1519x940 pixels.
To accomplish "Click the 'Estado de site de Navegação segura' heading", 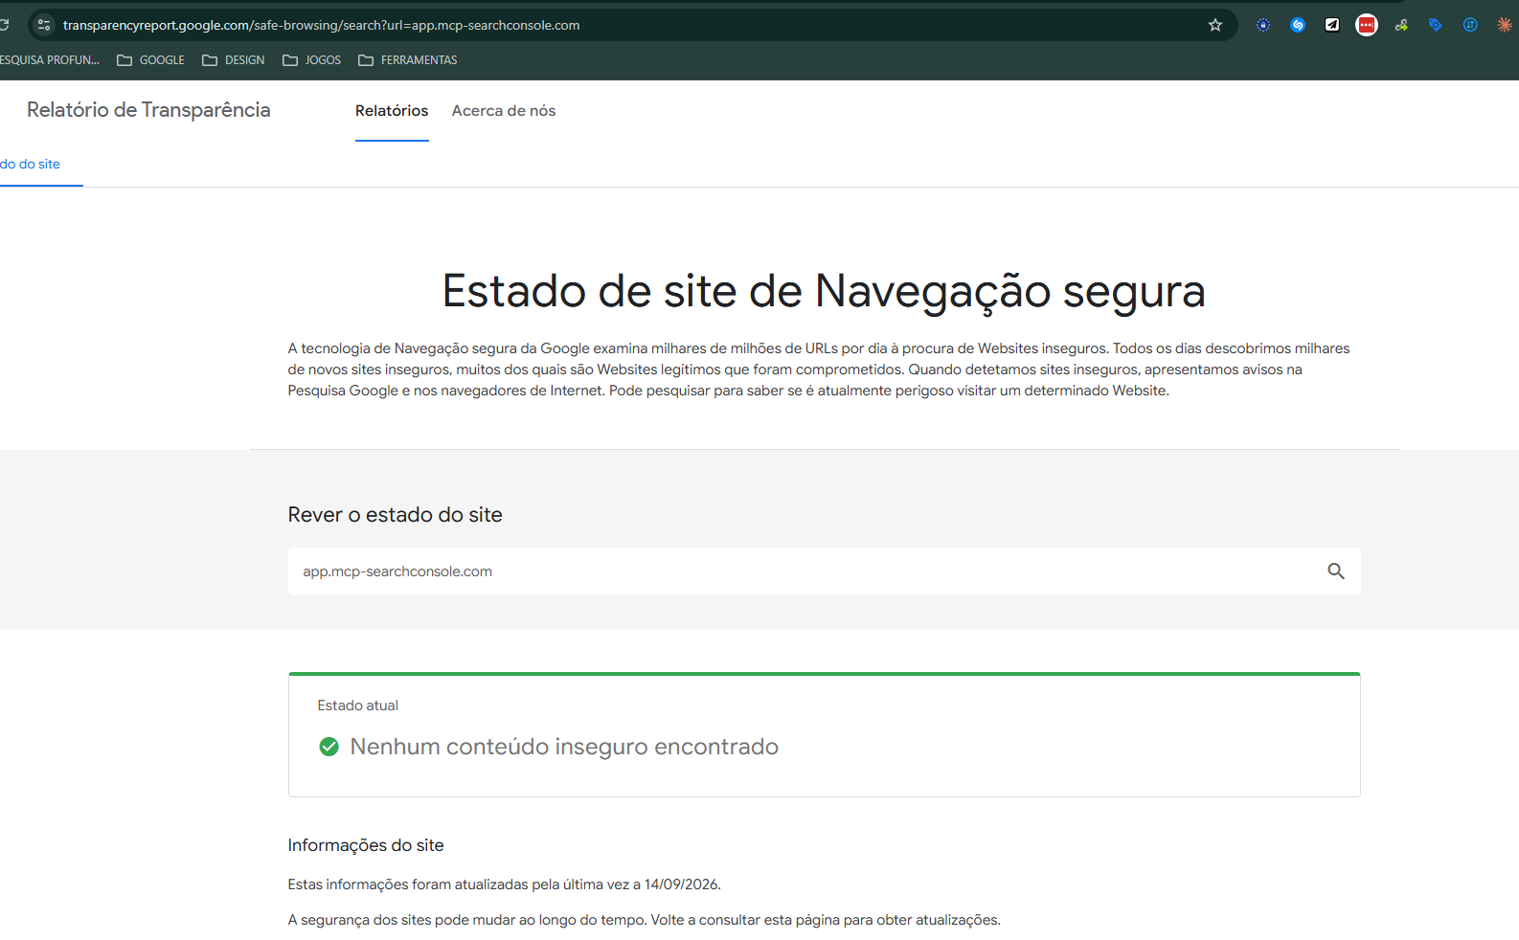I will coord(824,291).
